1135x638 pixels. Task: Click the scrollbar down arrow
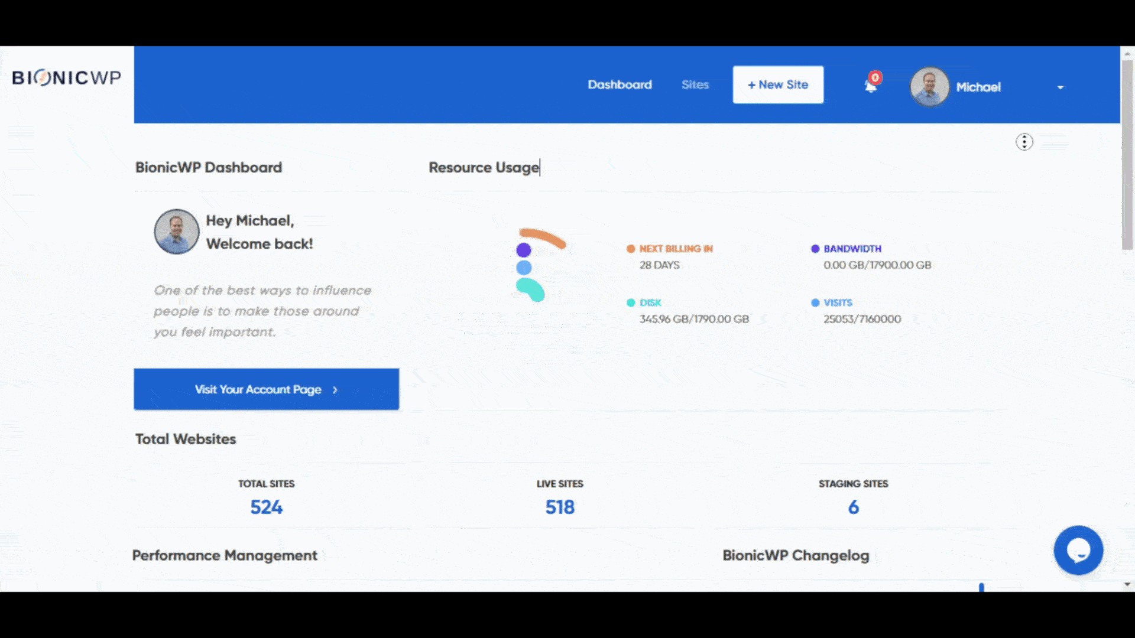[1128, 585]
